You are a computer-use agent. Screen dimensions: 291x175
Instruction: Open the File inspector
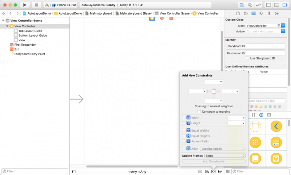[238, 13]
